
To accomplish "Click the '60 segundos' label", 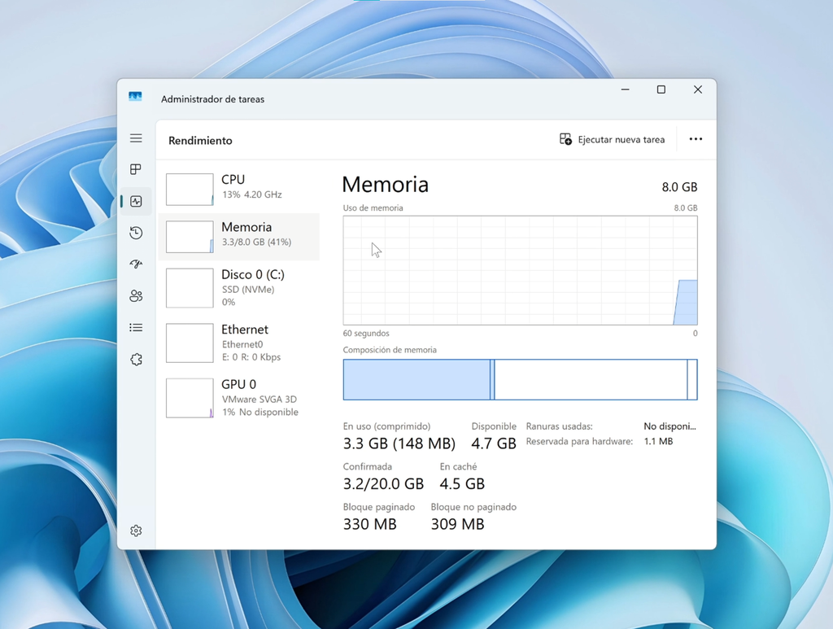I will tap(366, 333).
